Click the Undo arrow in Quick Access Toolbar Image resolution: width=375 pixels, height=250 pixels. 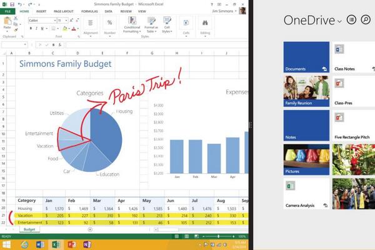[x=20, y=4]
